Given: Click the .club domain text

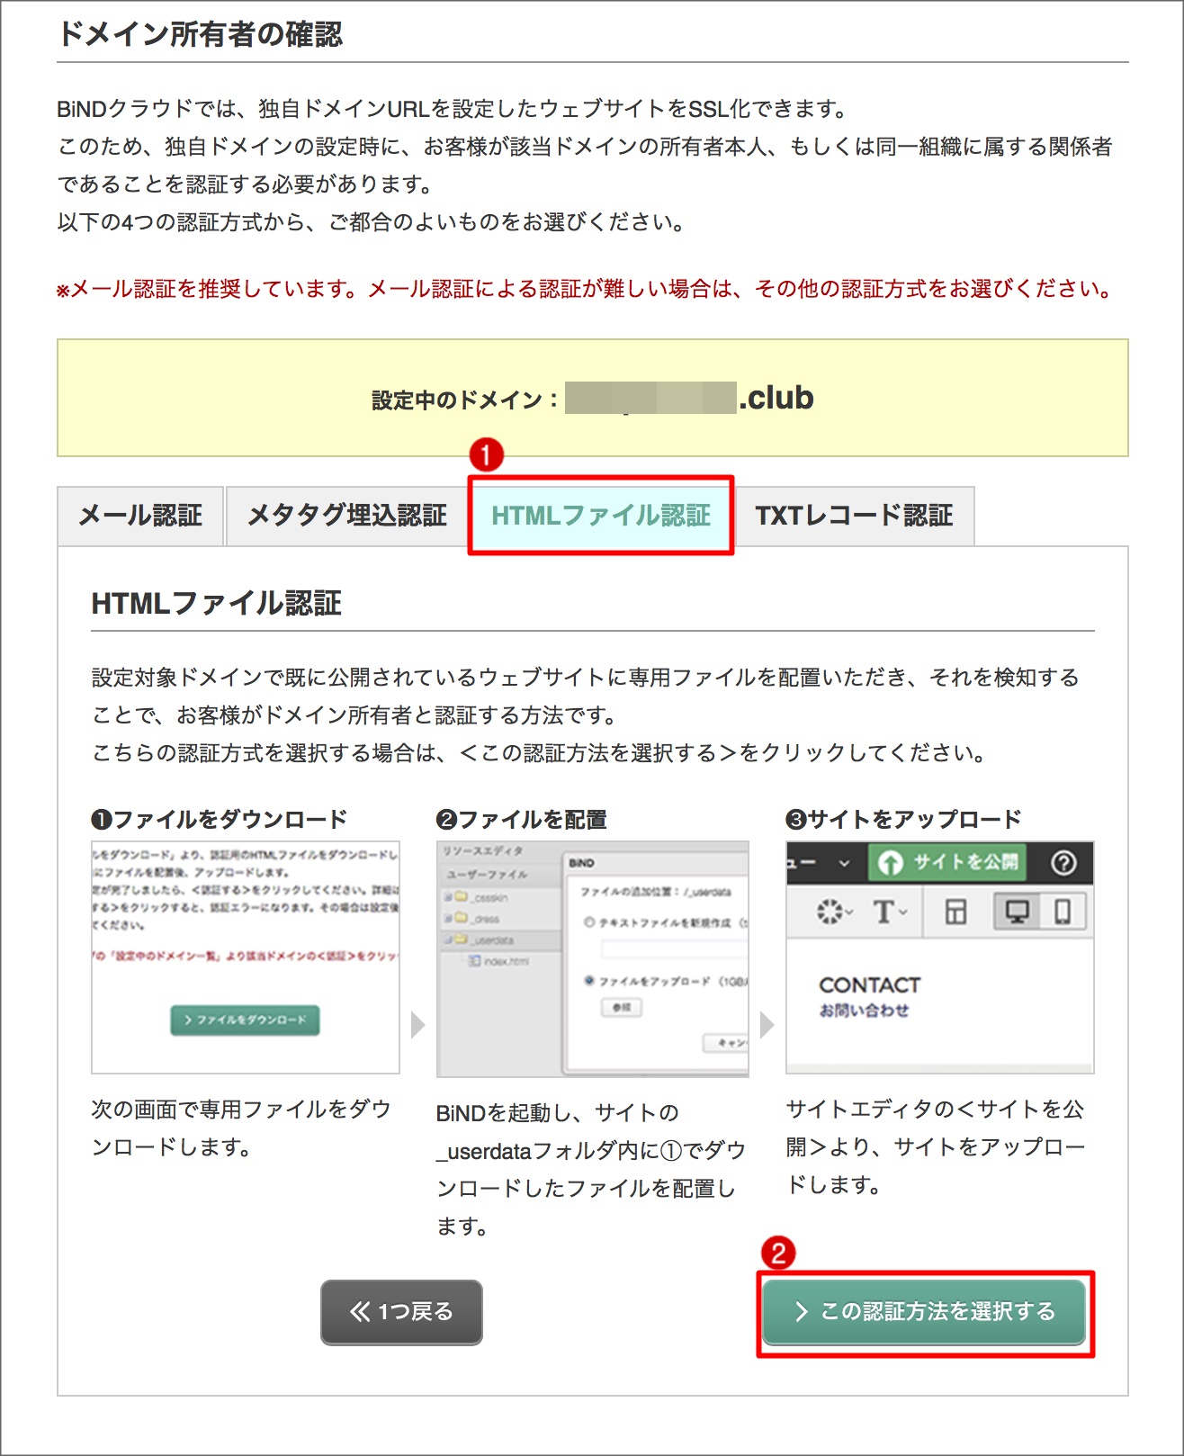Looking at the screenshot, I should [x=776, y=398].
